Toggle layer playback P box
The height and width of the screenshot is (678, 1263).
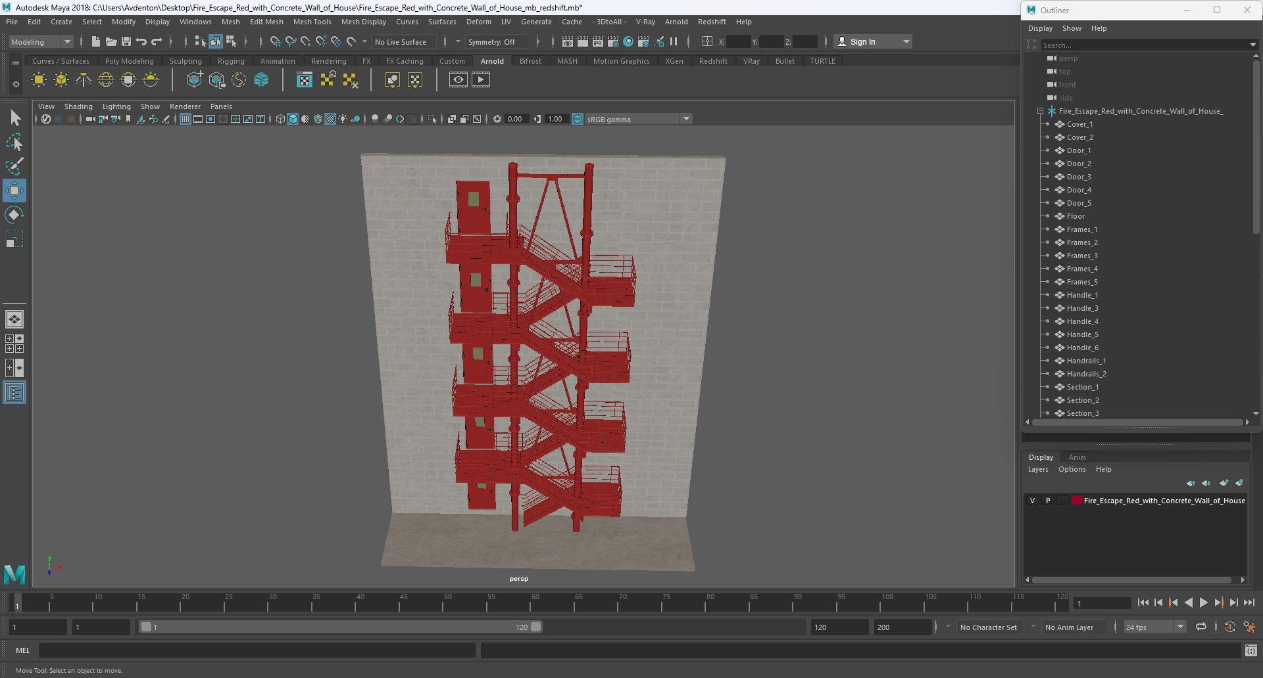point(1048,501)
